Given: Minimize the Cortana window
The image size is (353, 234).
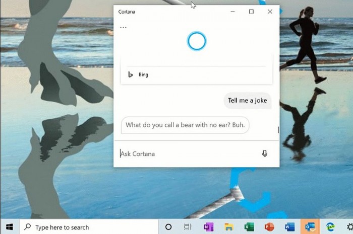Looking at the screenshot, I should coord(232,12).
